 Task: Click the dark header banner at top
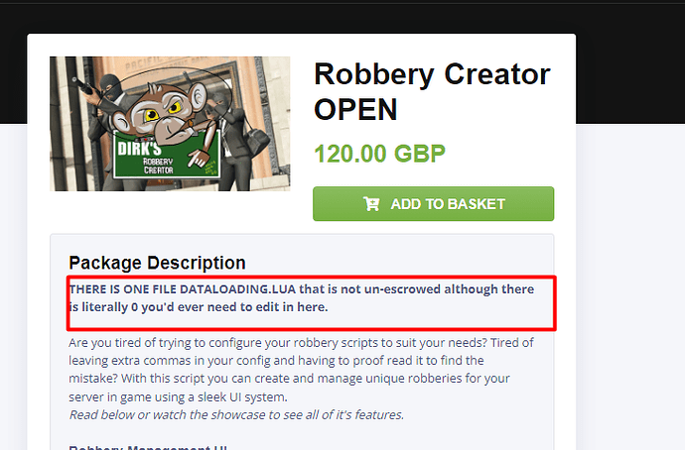(342, 18)
